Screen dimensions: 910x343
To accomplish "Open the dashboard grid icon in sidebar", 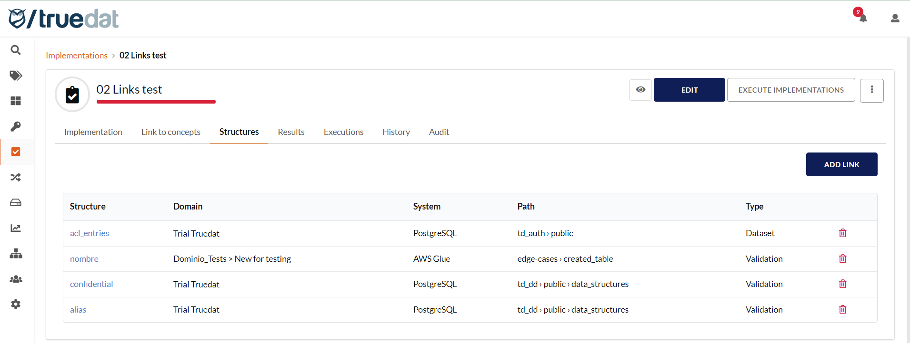I will point(16,101).
